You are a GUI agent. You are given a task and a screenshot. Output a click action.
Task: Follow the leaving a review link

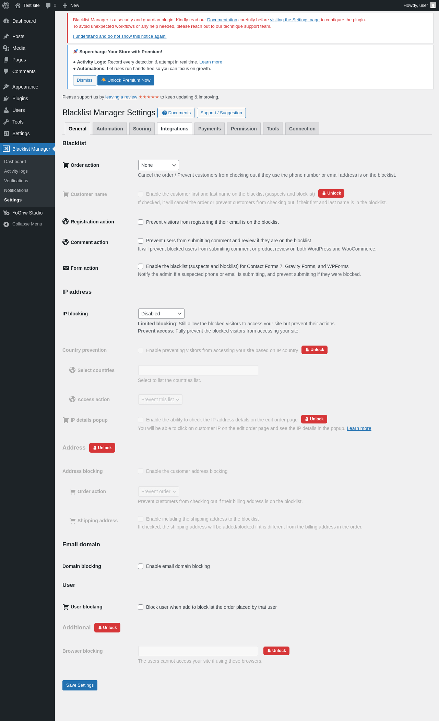point(121,97)
